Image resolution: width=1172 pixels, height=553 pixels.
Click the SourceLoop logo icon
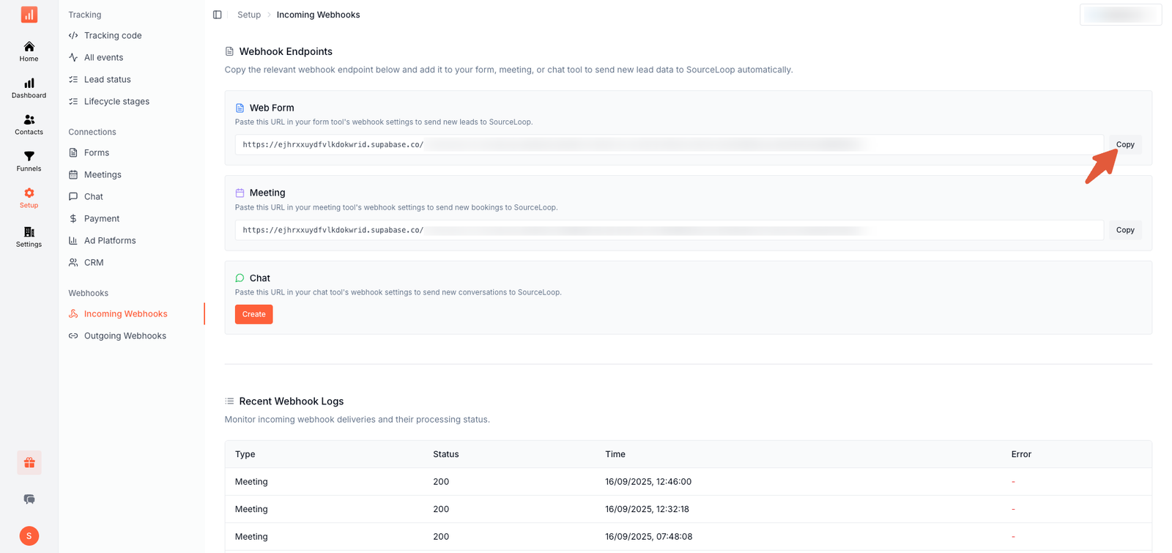pyautogui.click(x=29, y=15)
